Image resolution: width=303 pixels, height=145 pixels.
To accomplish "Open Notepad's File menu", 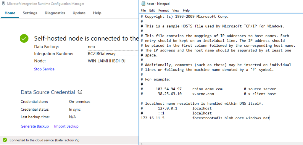I will click(143, 10).
